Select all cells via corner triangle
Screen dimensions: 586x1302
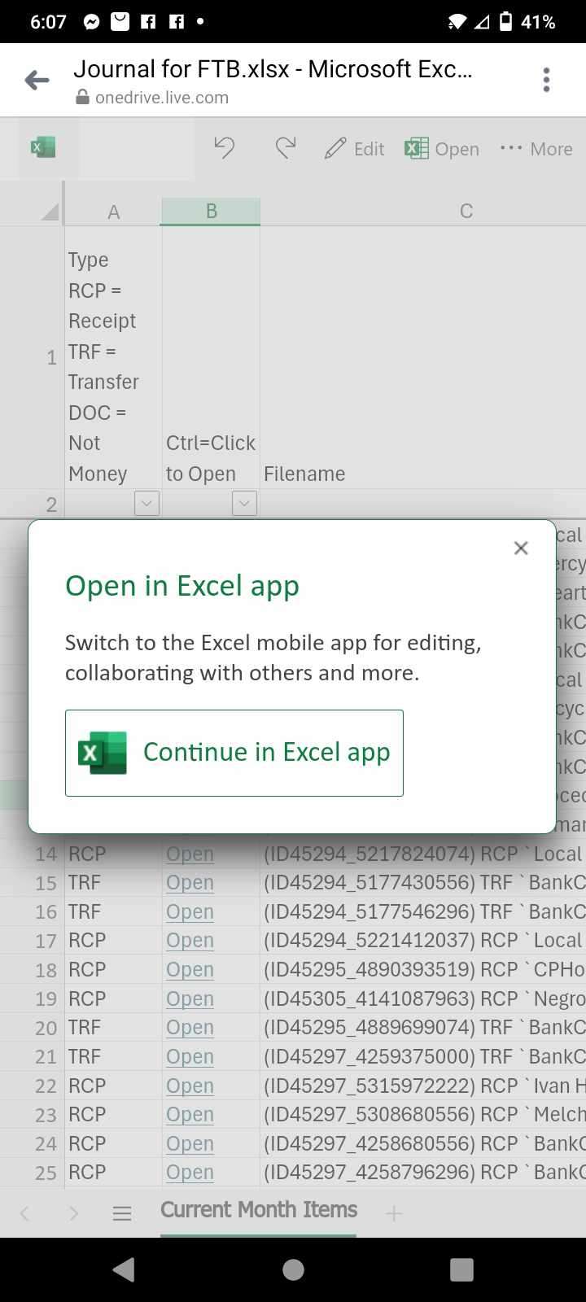[49, 212]
